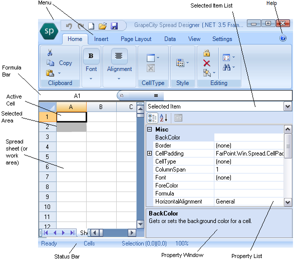Switch to the Home ribbon tab
294x261 pixels.
75,39
